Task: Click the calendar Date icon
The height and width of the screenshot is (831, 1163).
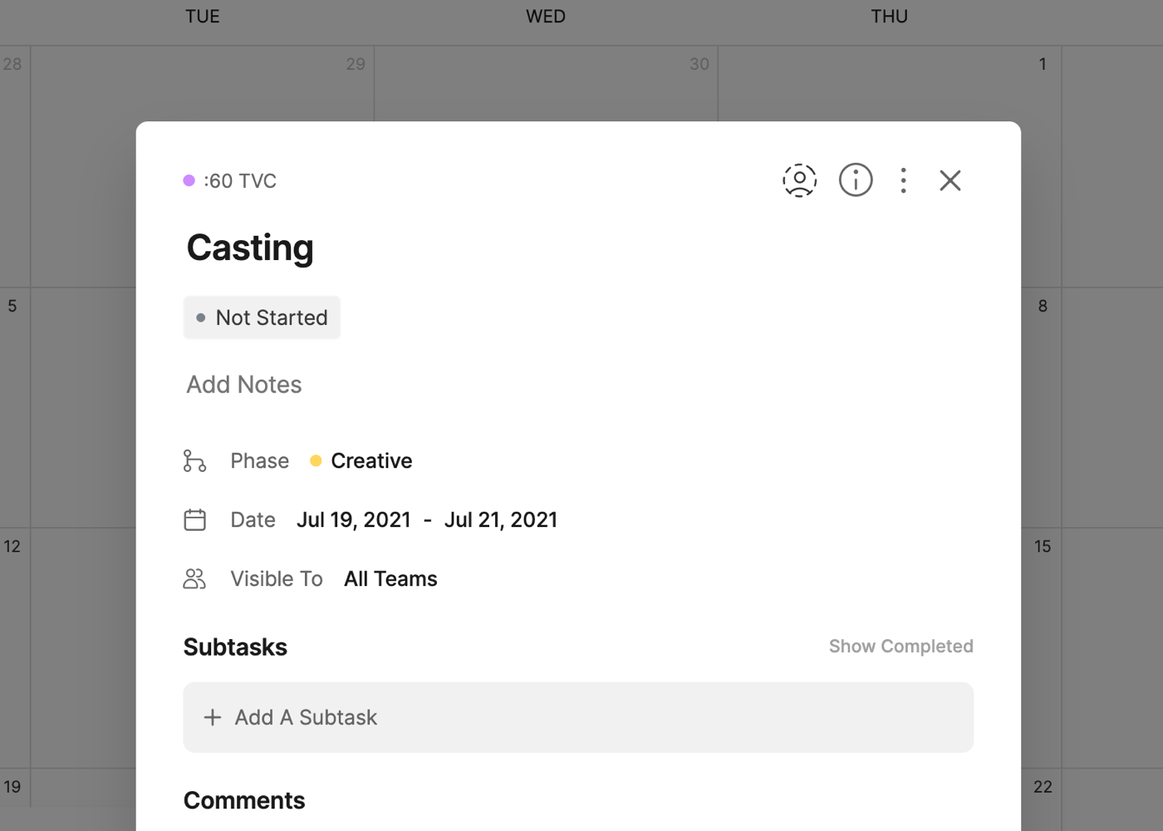Action: point(194,520)
